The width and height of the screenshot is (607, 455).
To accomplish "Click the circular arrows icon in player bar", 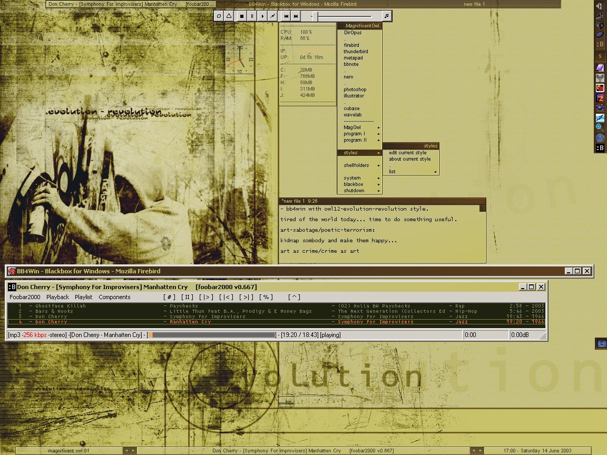I will 219,16.
